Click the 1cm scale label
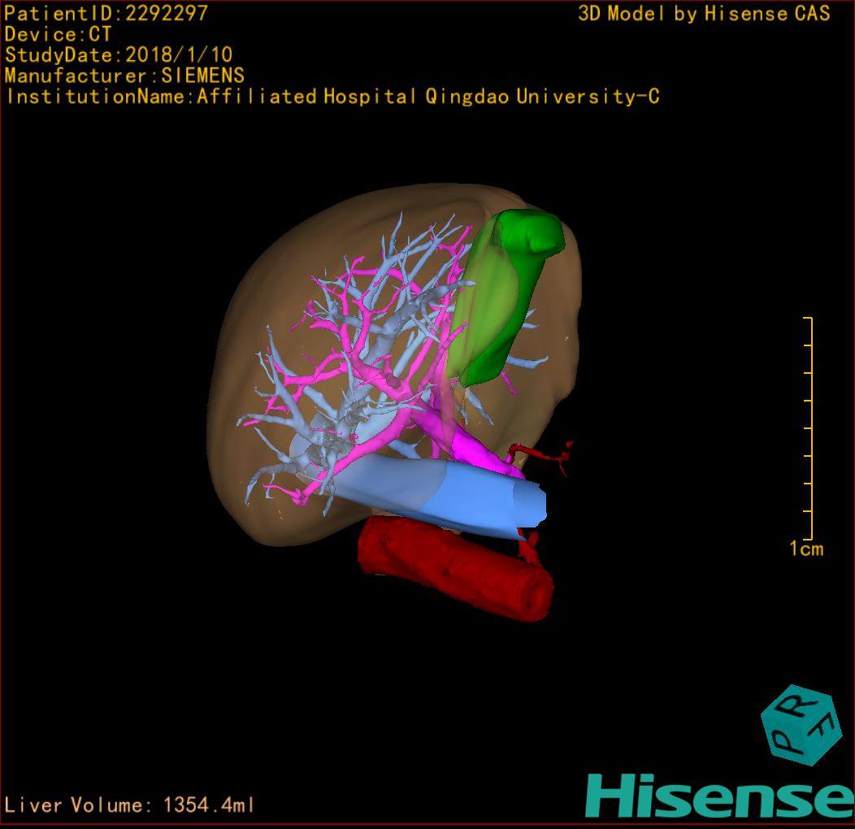The height and width of the screenshot is (829, 855). click(x=806, y=549)
